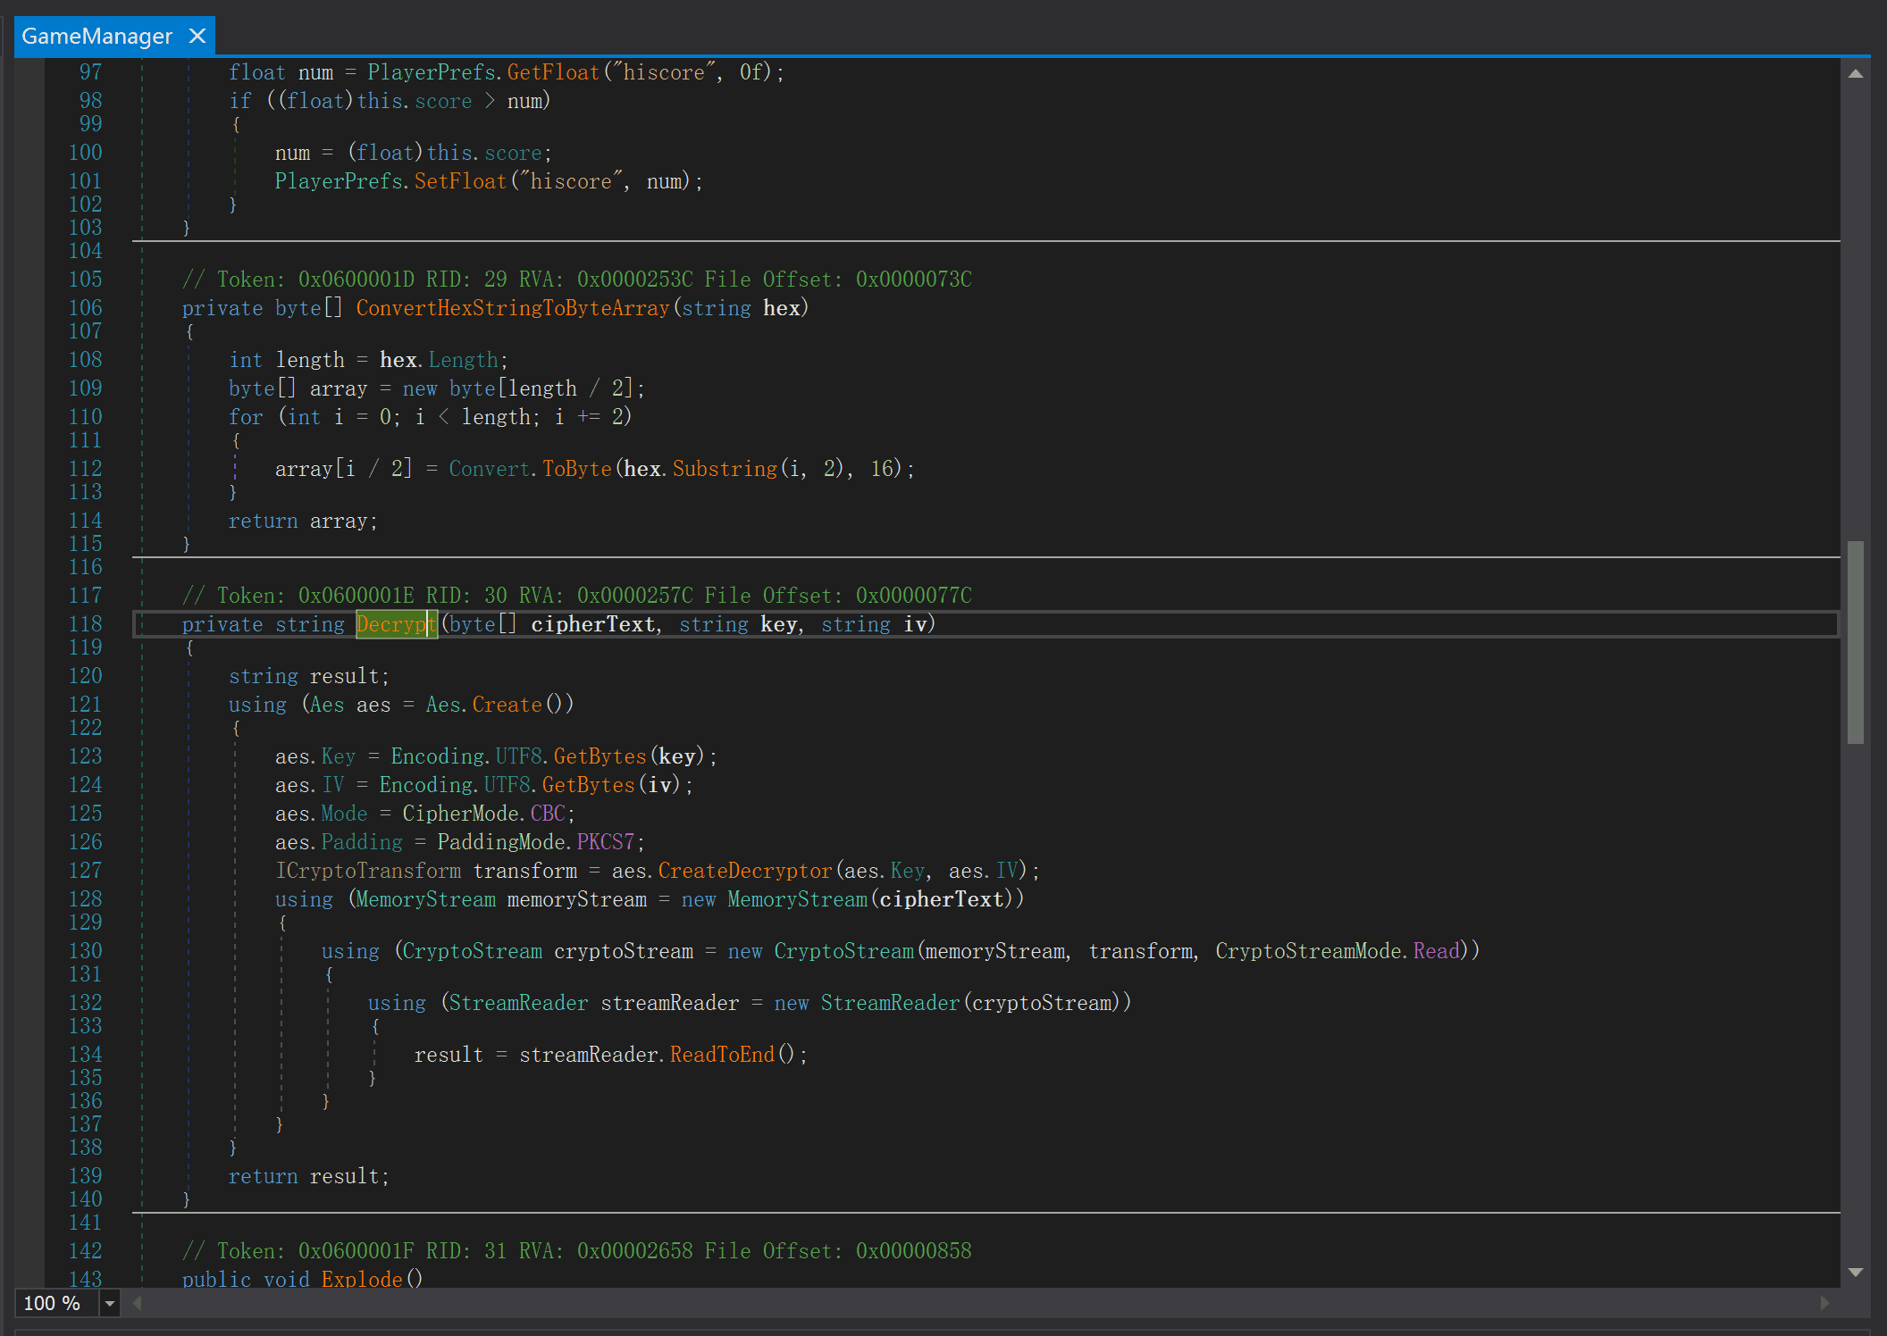Image resolution: width=1887 pixels, height=1336 pixels.
Task: Open the zoom level dropdown
Action: pyautogui.click(x=108, y=1304)
